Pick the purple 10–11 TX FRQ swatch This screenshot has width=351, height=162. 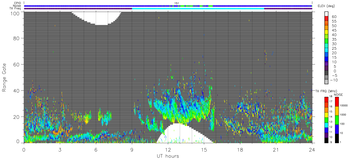pyautogui.click(x=326, y=135)
